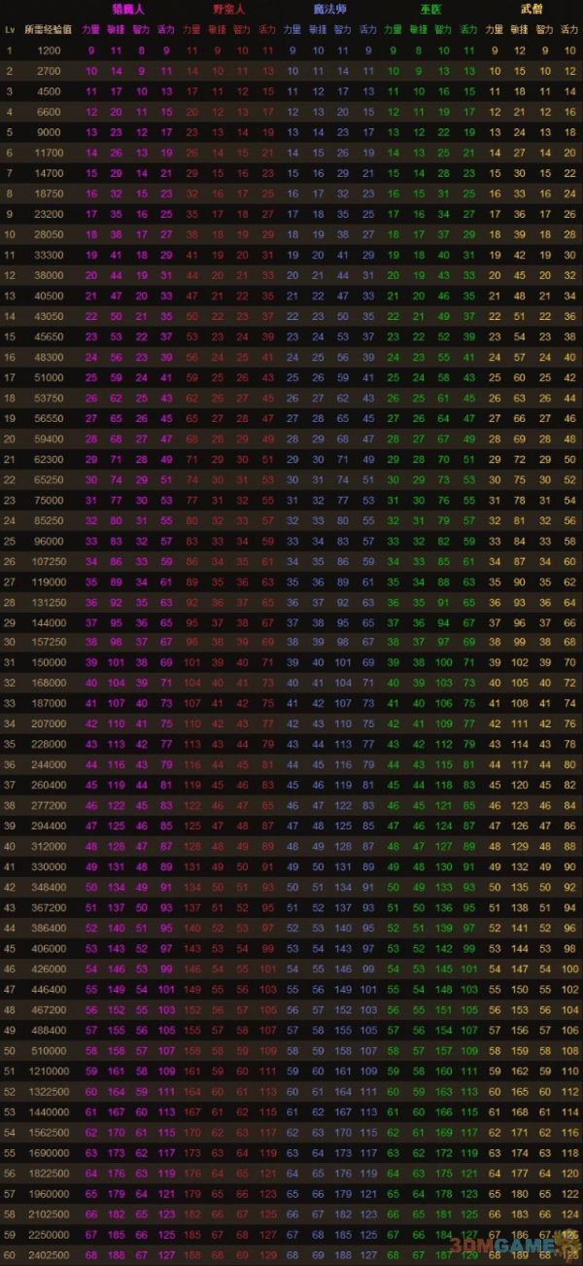The width and height of the screenshot is (583, 1266).
Task: Click the 智力 subheader under 魔法师
Action: [342, 29]
